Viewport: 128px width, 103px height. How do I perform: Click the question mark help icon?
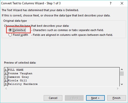tap(111, 3)
